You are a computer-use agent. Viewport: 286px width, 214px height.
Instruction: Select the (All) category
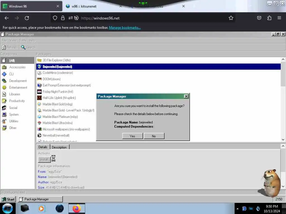[17, 60]
